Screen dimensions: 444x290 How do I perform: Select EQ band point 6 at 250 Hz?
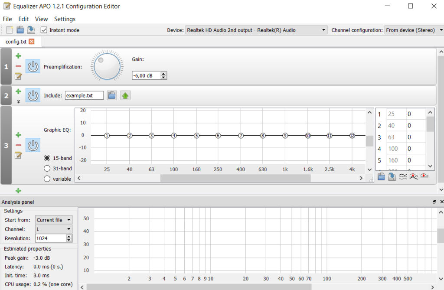(218, 136)
